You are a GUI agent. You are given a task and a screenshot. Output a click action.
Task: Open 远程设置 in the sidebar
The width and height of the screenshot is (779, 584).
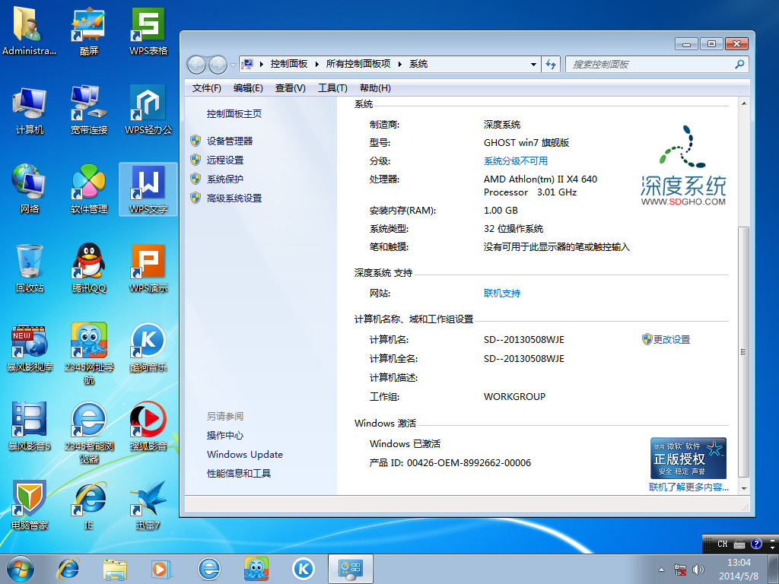coord(225,160)
